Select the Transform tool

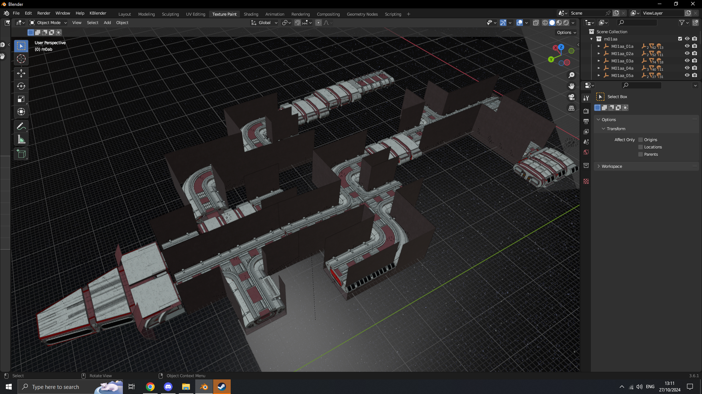coord(21,112)
